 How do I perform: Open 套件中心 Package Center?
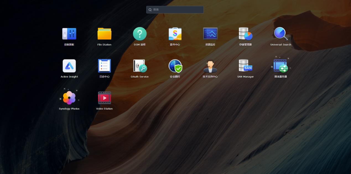tap(175, 34)
